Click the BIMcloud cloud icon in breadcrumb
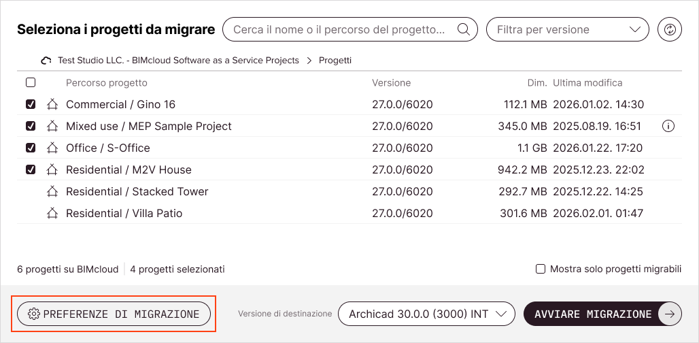The width and height of the screenshot is (699, 343). pyautogui.click(x=46, y=61)
